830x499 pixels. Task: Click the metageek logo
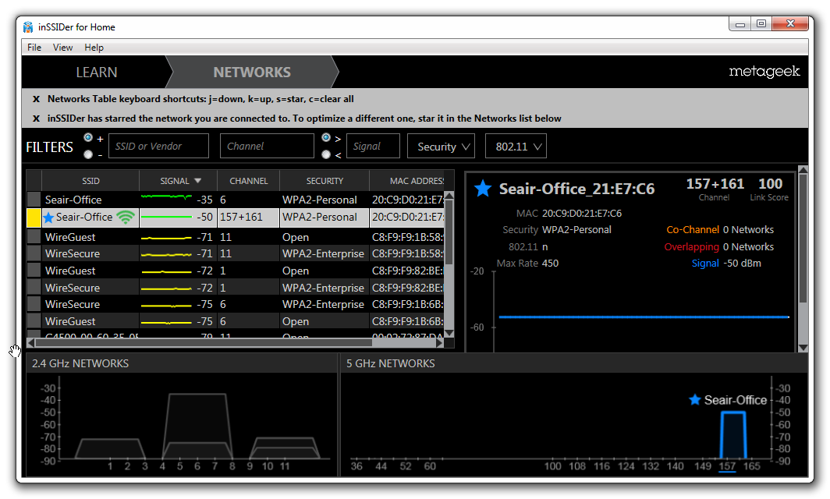(x=764, y=72)
